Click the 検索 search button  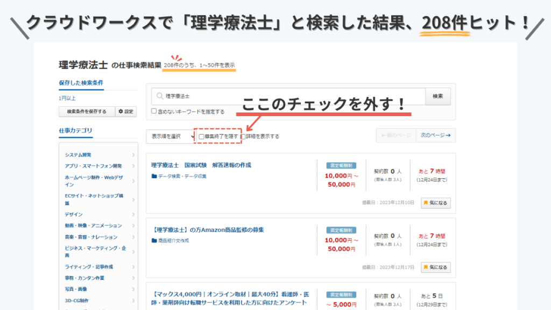pos(438,96)
